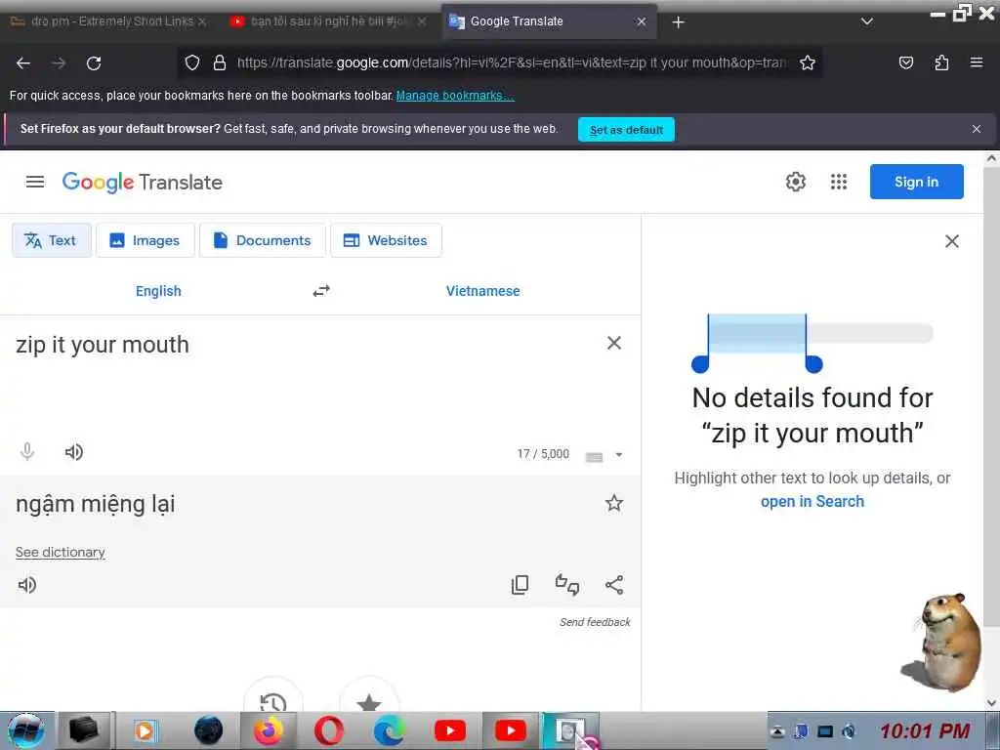View site security lock info
The width and height of the screenshot is (1000, 750).
coord(220,62)
